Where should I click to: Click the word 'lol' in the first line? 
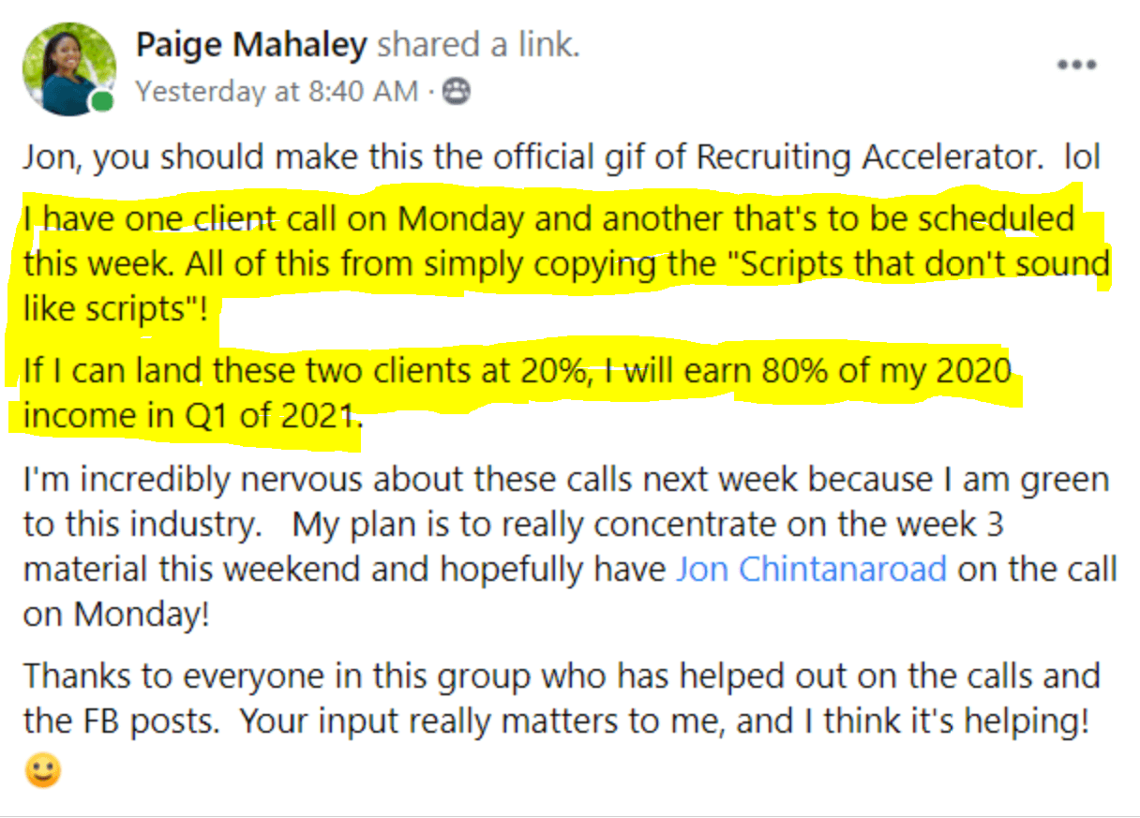click(x=1081, y=157)
